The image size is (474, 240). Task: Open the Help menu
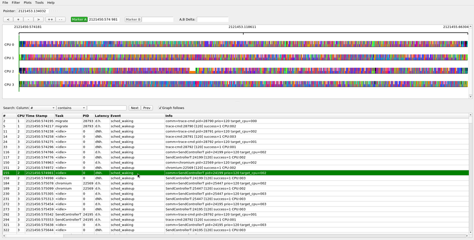point(51,2)
